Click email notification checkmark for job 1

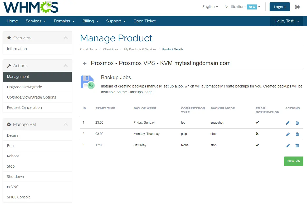pyautogui.click(x=257, y=122)
